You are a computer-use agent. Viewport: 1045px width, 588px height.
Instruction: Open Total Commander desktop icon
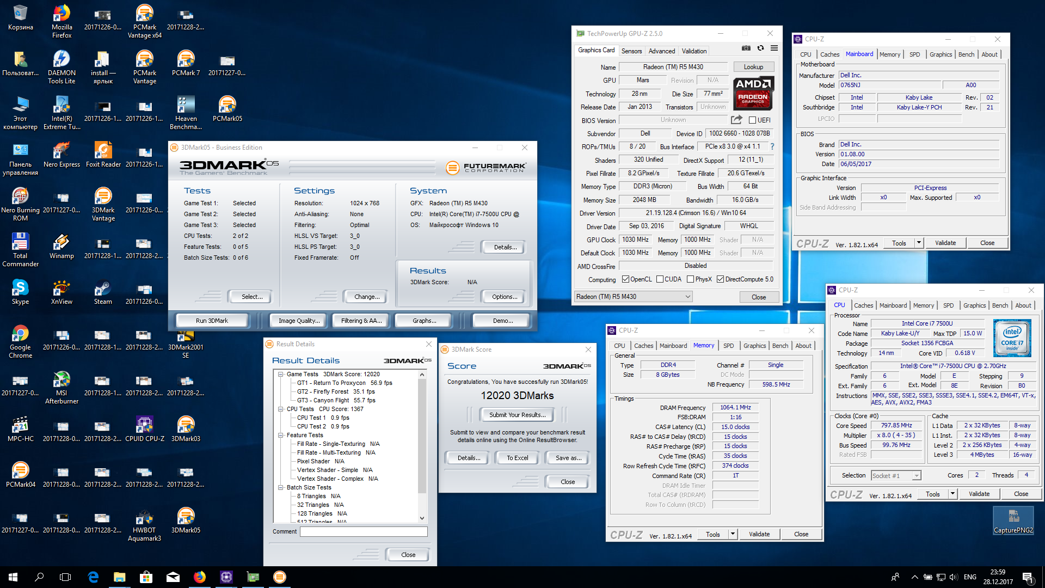(20, 250)
